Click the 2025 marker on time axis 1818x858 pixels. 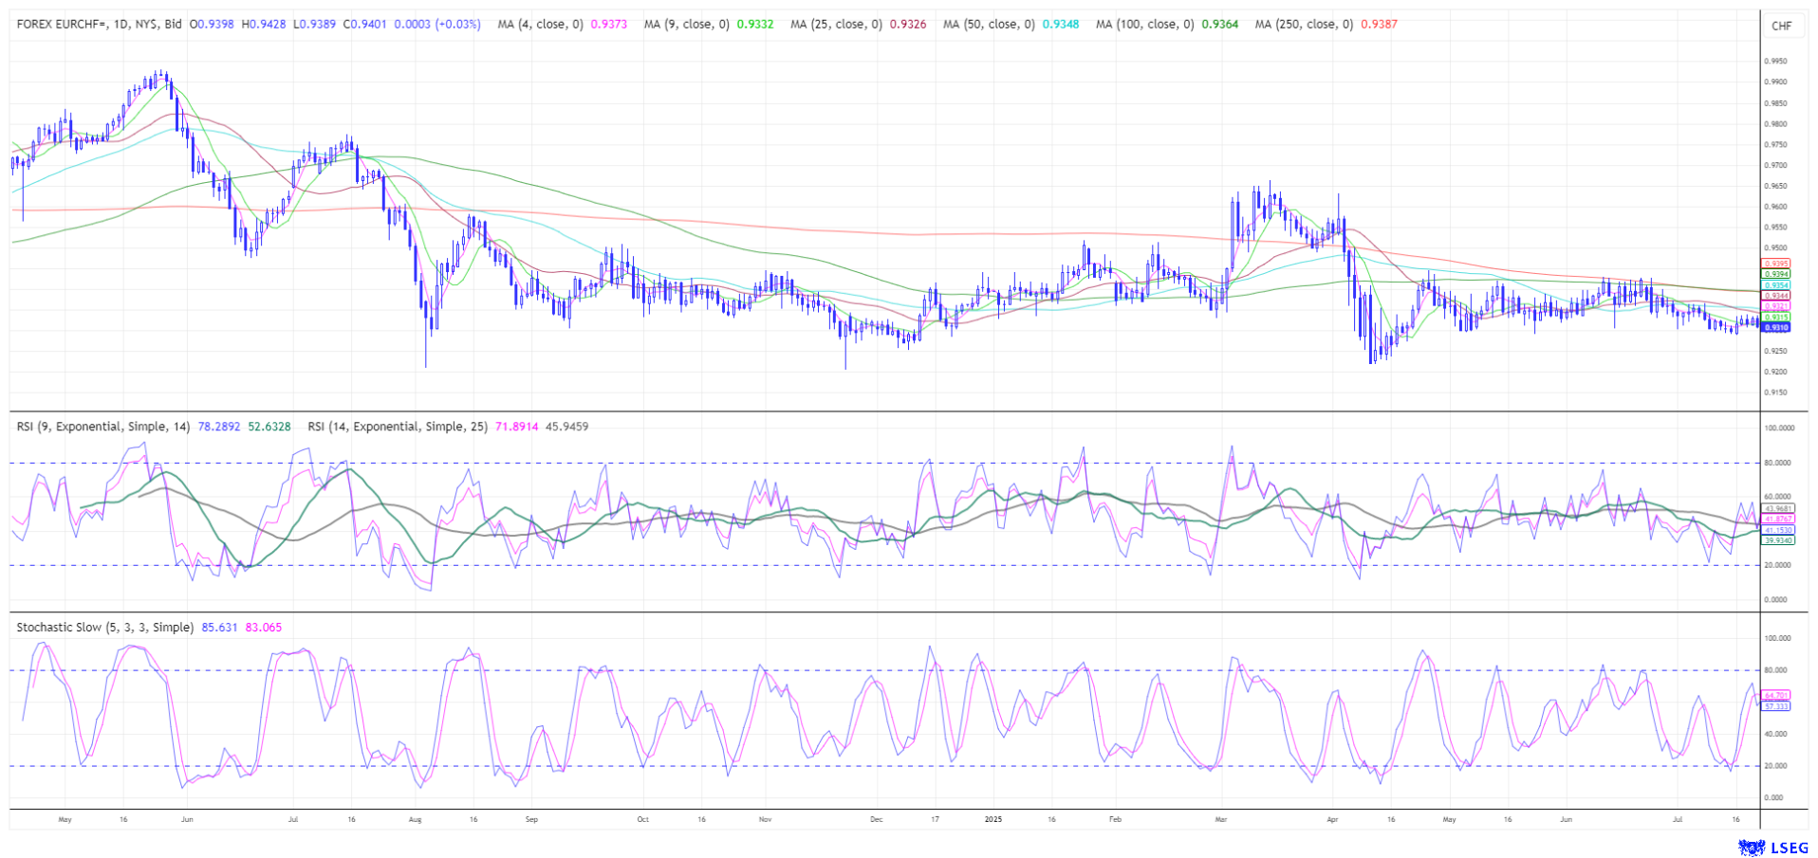(992, 819)
